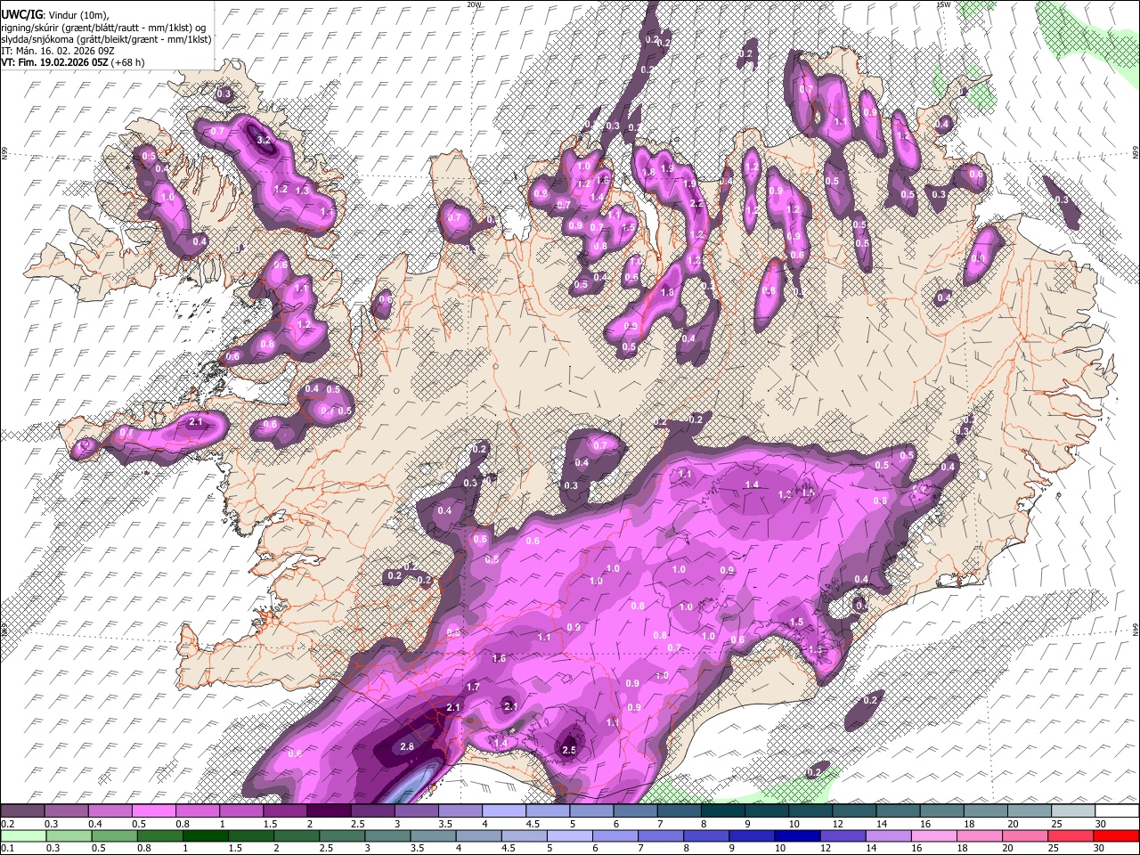Click the '20W' longitude label

pyautogui.click(x=474, y=4)
